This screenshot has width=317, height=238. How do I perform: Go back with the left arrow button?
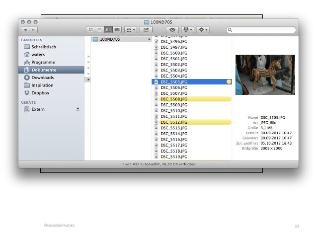pos(25,30)
